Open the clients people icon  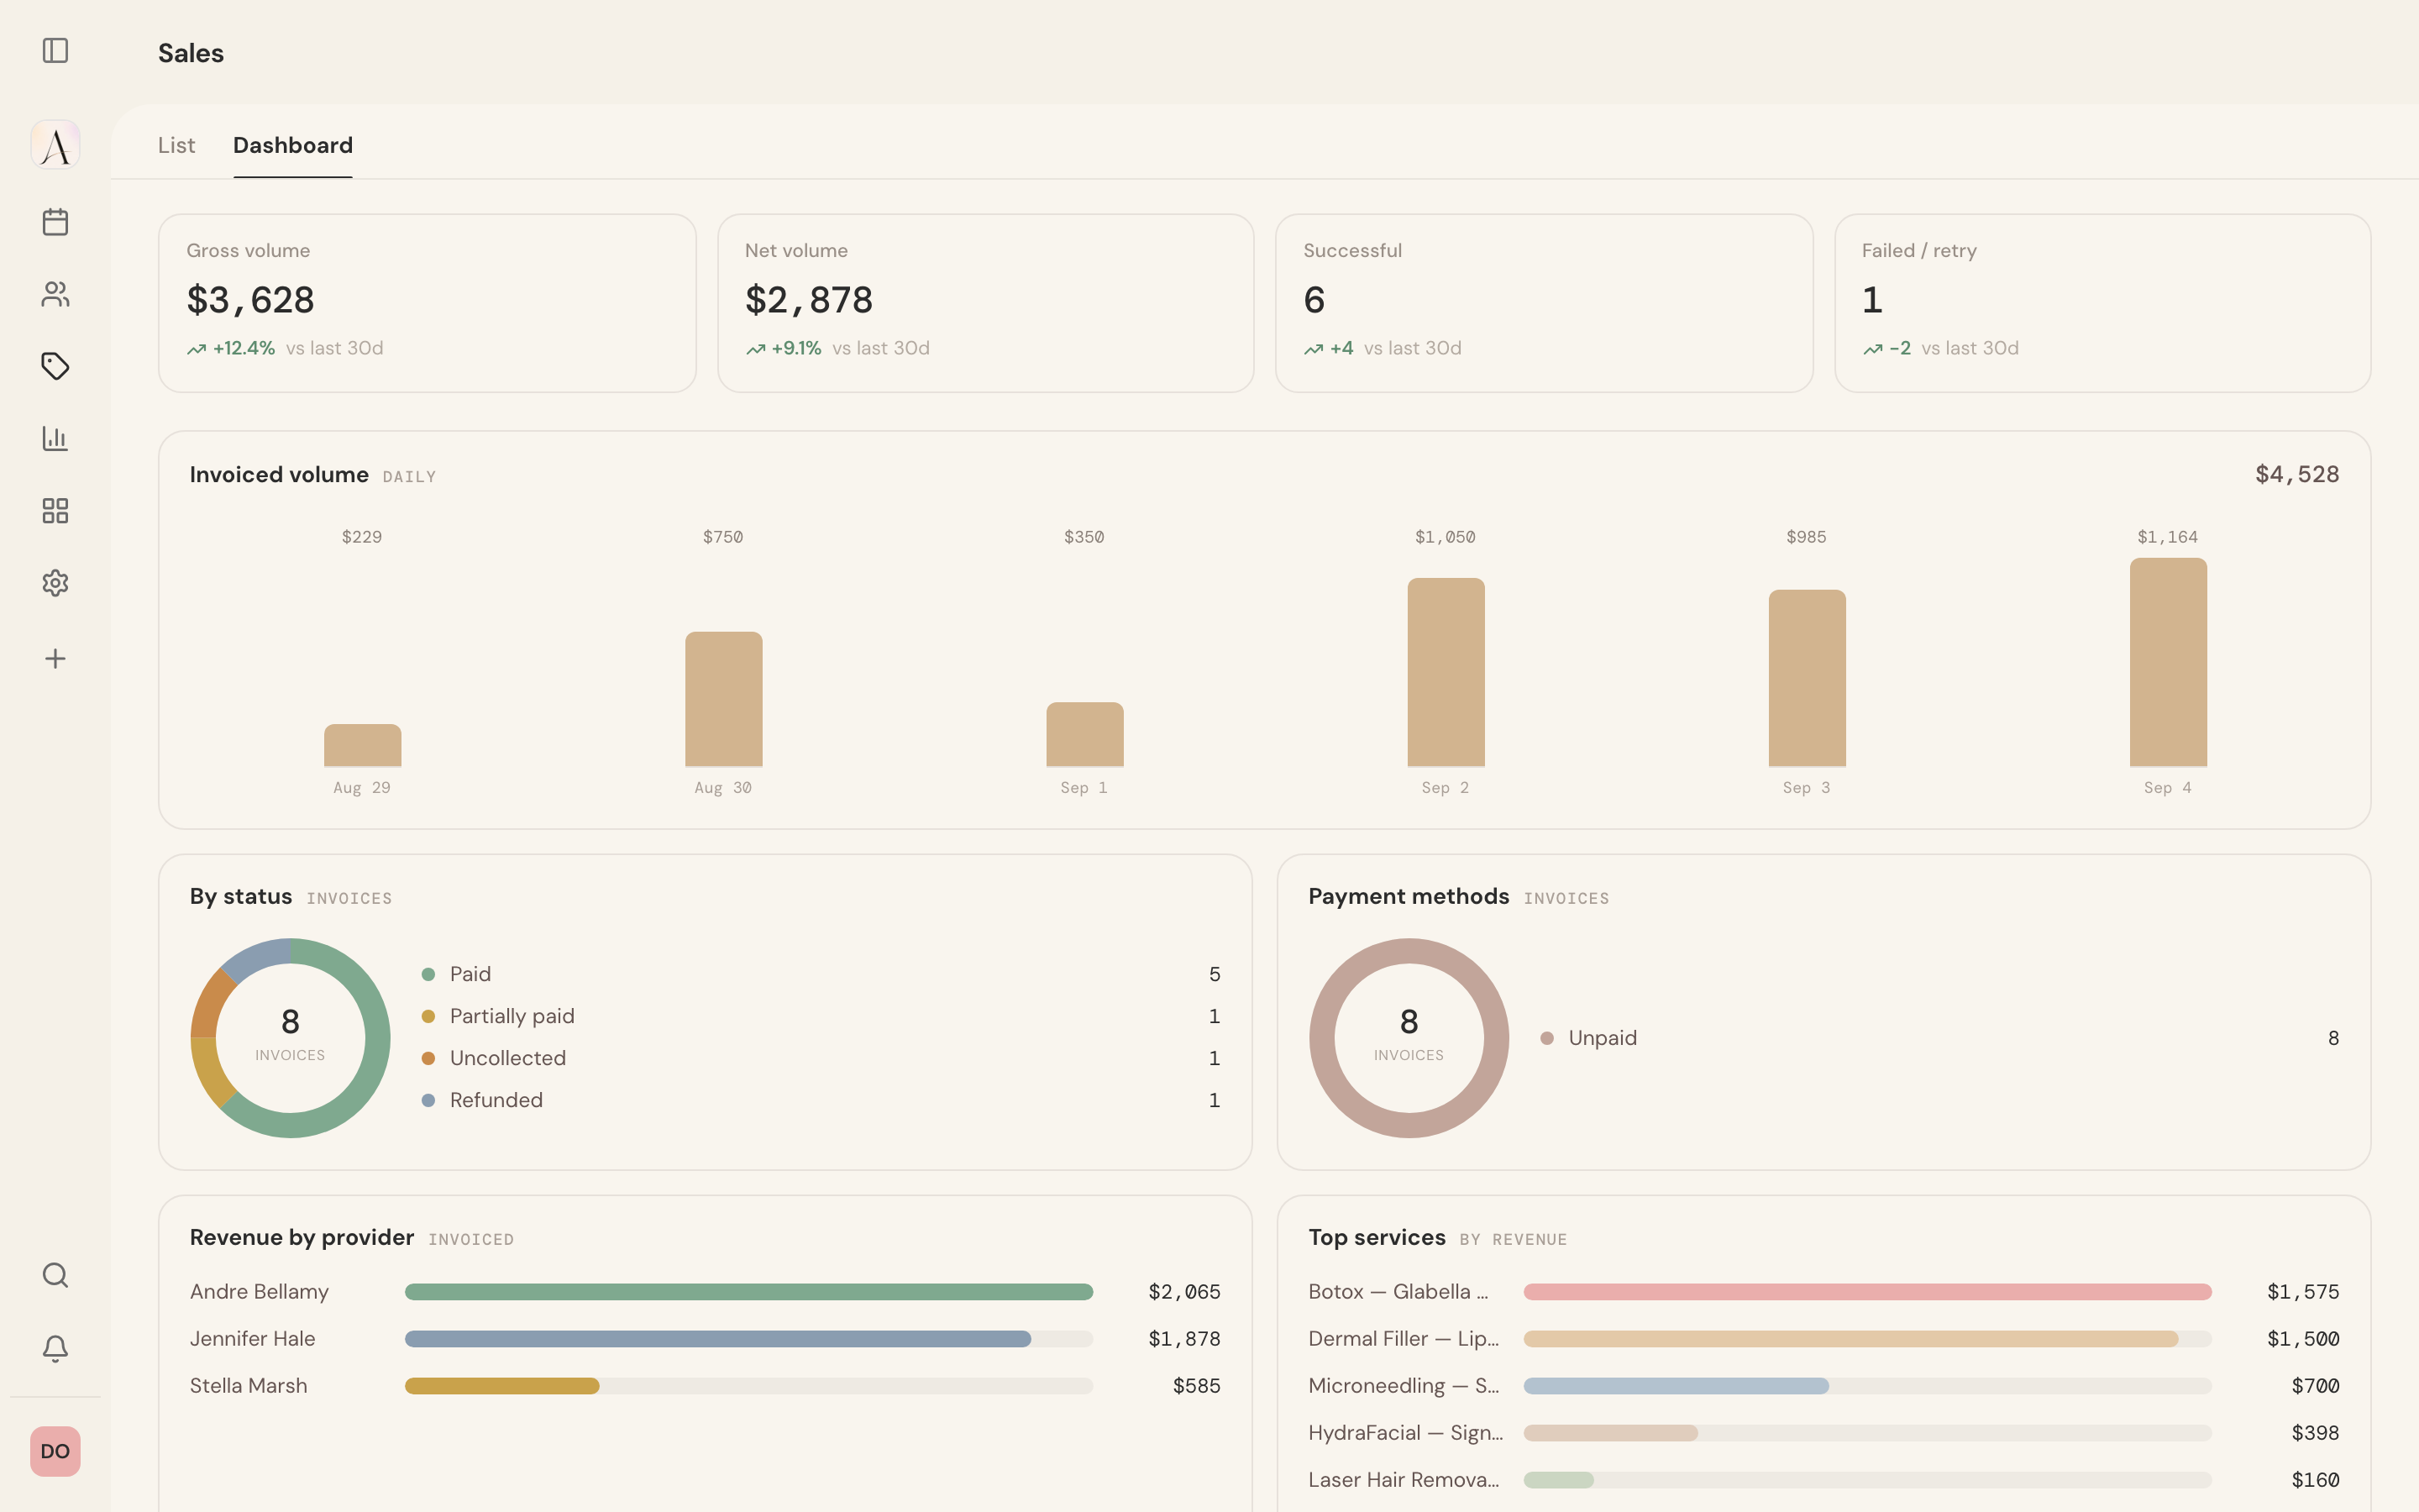55,294
